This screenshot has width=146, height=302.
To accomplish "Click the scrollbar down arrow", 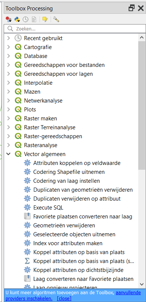I will click(x=142, y=284).
